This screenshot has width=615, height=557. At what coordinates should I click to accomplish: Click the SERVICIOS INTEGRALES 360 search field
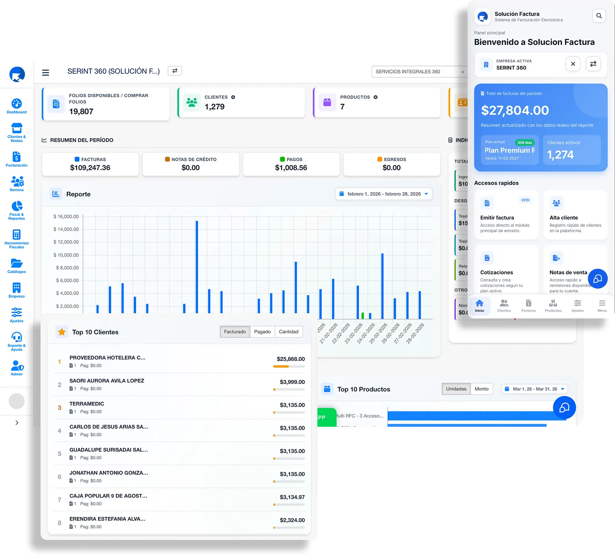416,72
